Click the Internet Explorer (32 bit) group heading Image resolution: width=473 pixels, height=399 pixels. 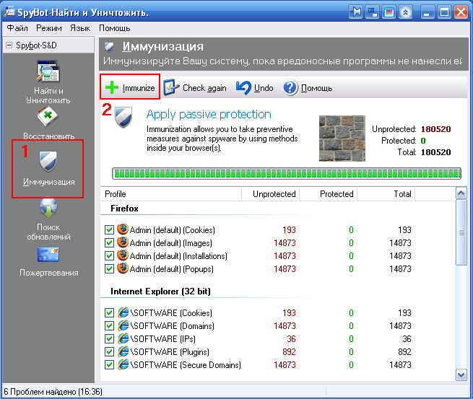pos(160,291)
